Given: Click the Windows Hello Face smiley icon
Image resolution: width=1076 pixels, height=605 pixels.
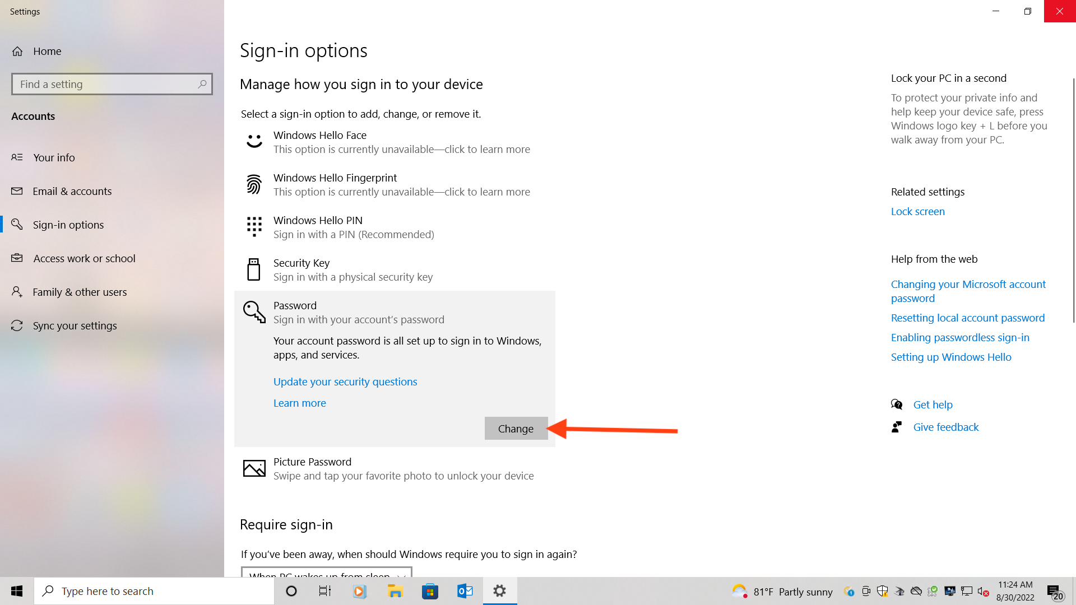Looking at the screenshot, I should pyautogui.click(x=254, y=141).
